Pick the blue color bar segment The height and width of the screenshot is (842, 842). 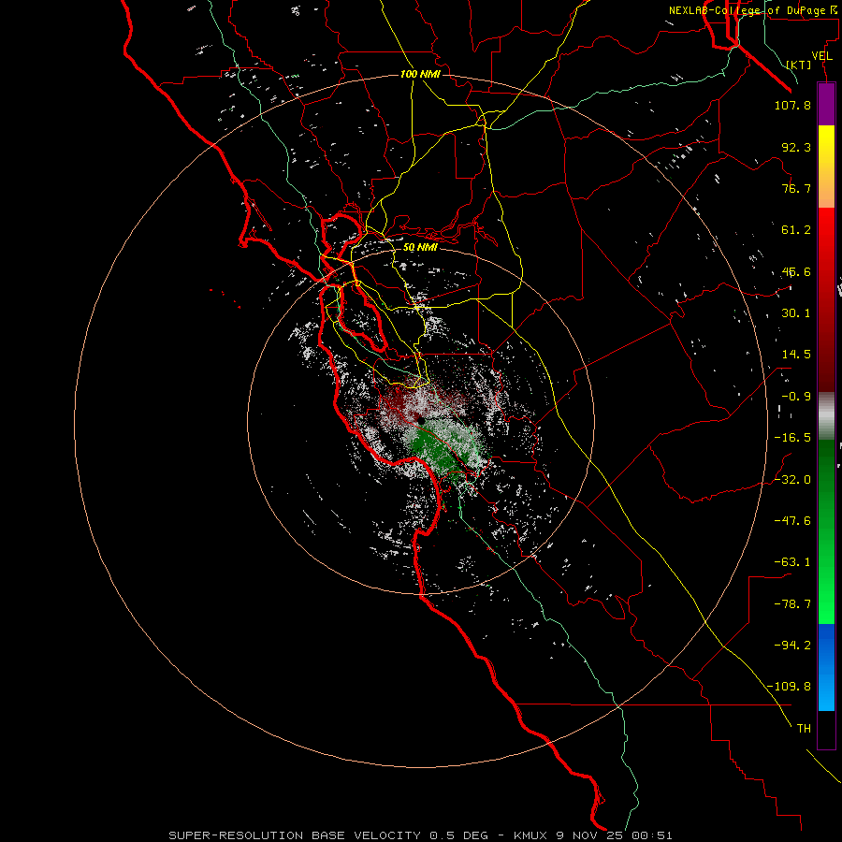tap(826, 667)
